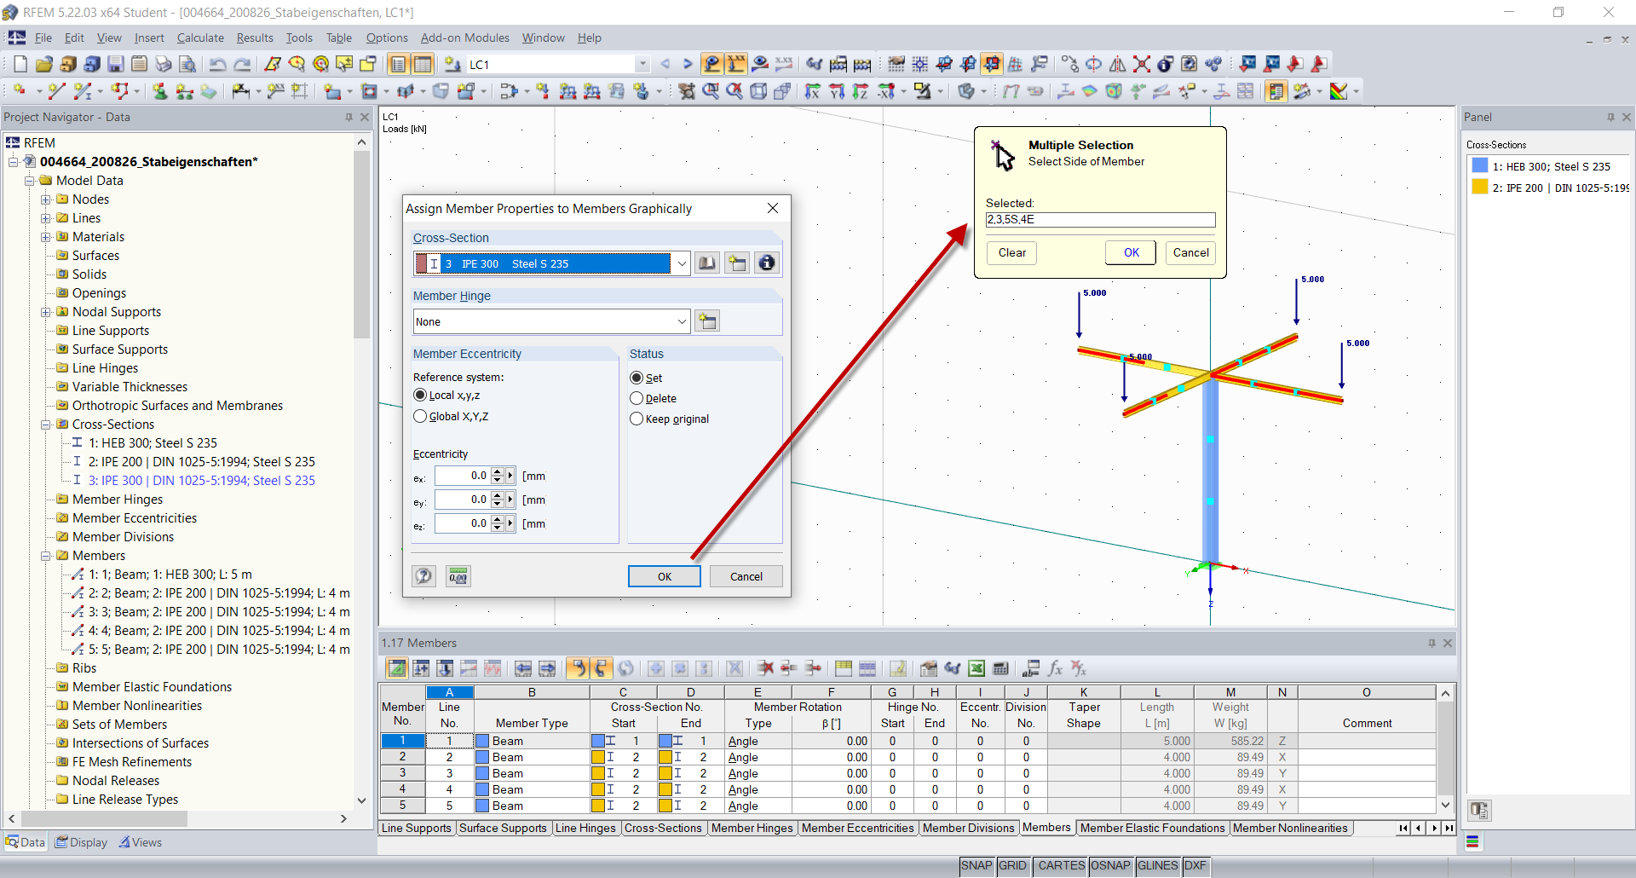Open the LC1 load case dropdown

(642, 64)
